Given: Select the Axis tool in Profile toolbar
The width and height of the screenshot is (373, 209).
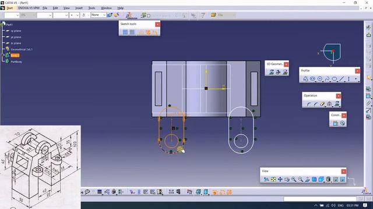Looking at the screenshot, I should pos(349,79).
